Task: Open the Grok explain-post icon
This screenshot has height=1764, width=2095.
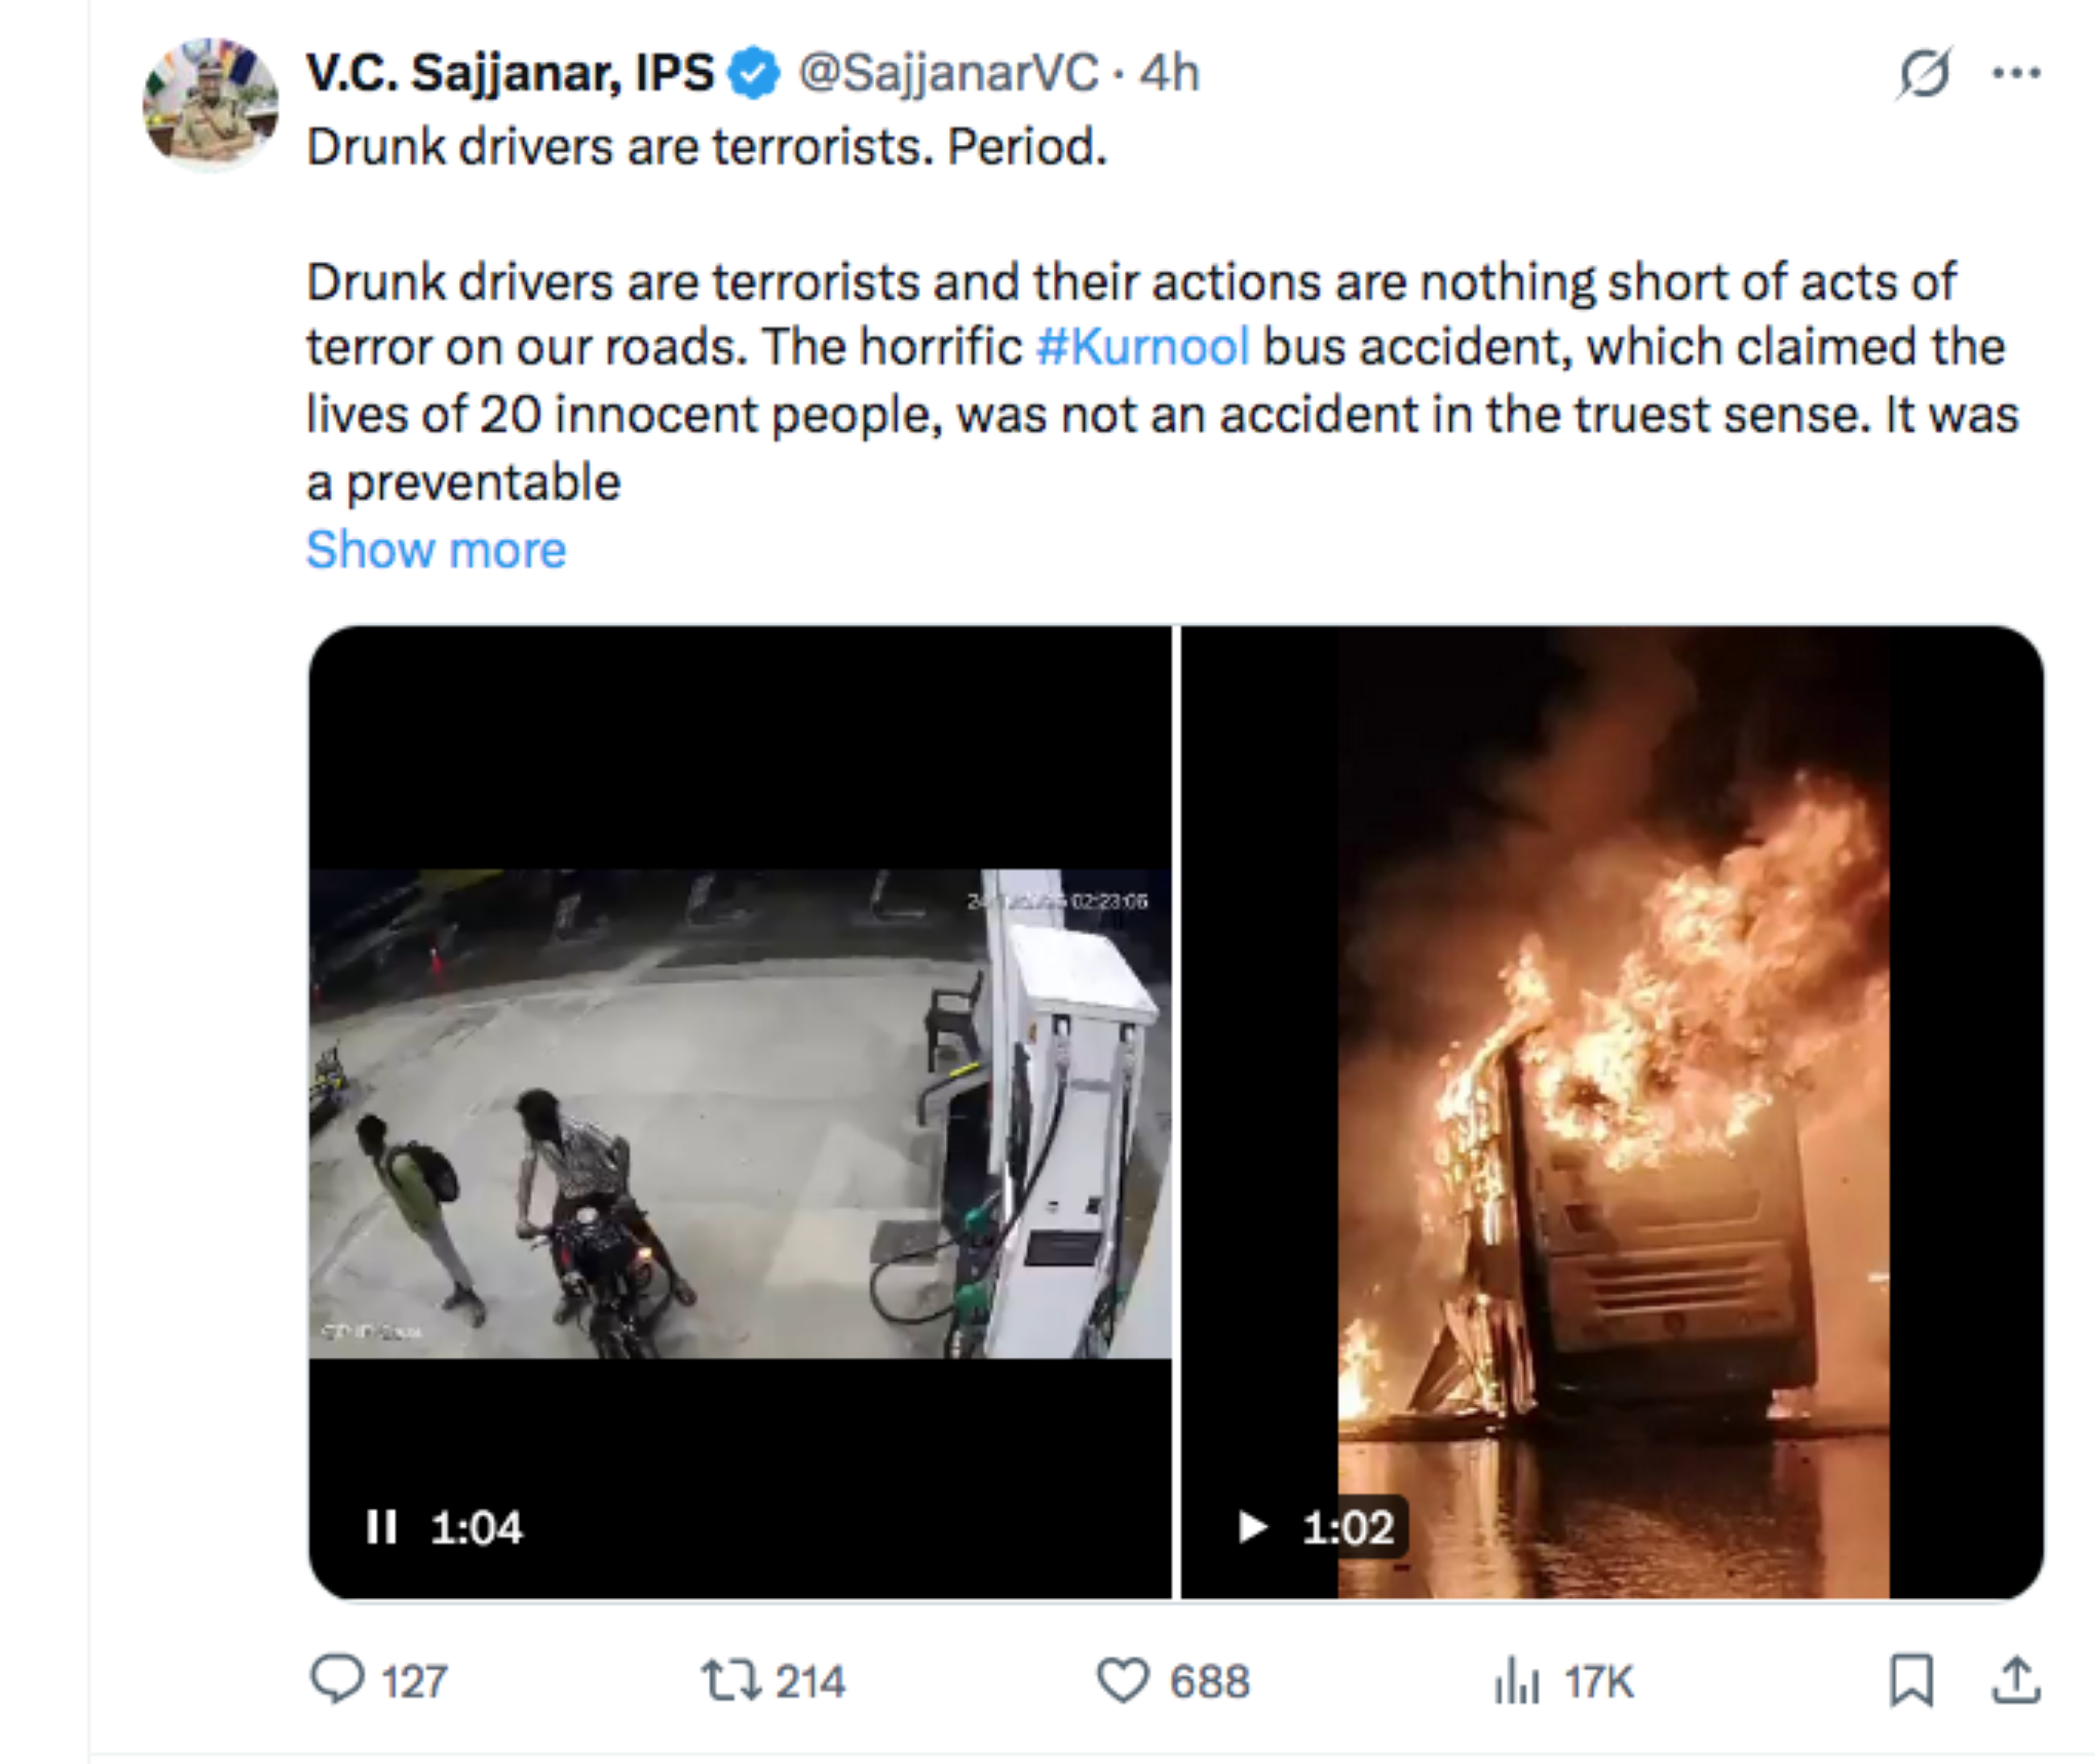Action: [x=1923, y=73]
